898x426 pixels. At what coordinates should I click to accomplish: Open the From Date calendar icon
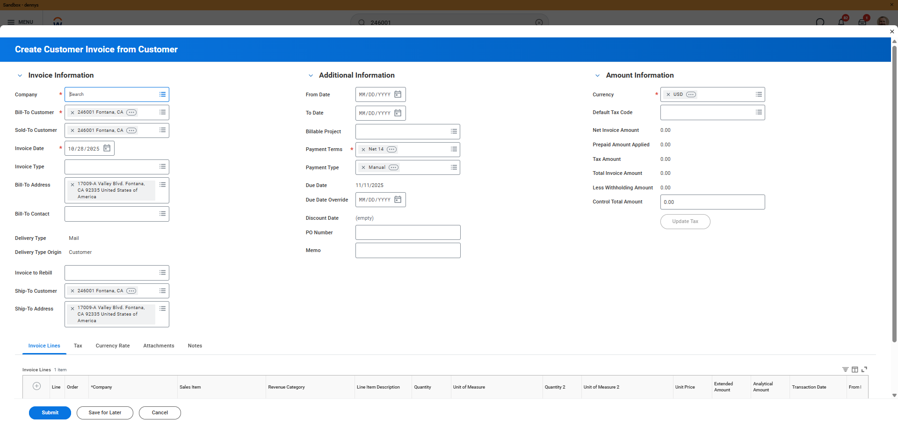[x=398, y=94]
